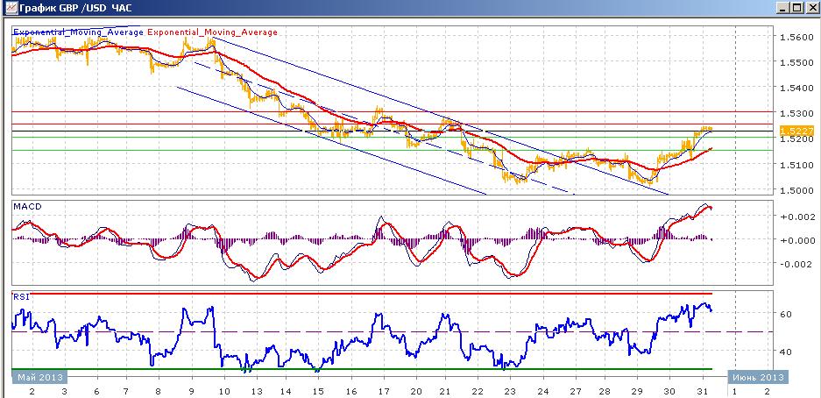Click the RSI 60 level label

(787, 314)
